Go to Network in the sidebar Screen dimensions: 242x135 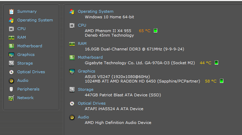pos(26,98)
